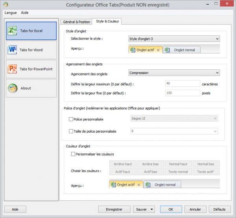Minimize the Configurateur Office Tabs window
This screenshot has height=218, width=236.
208,4
